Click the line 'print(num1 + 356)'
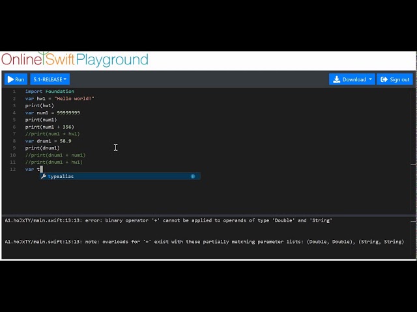This screenshot has width=417, height=312. tap(50, 127)
